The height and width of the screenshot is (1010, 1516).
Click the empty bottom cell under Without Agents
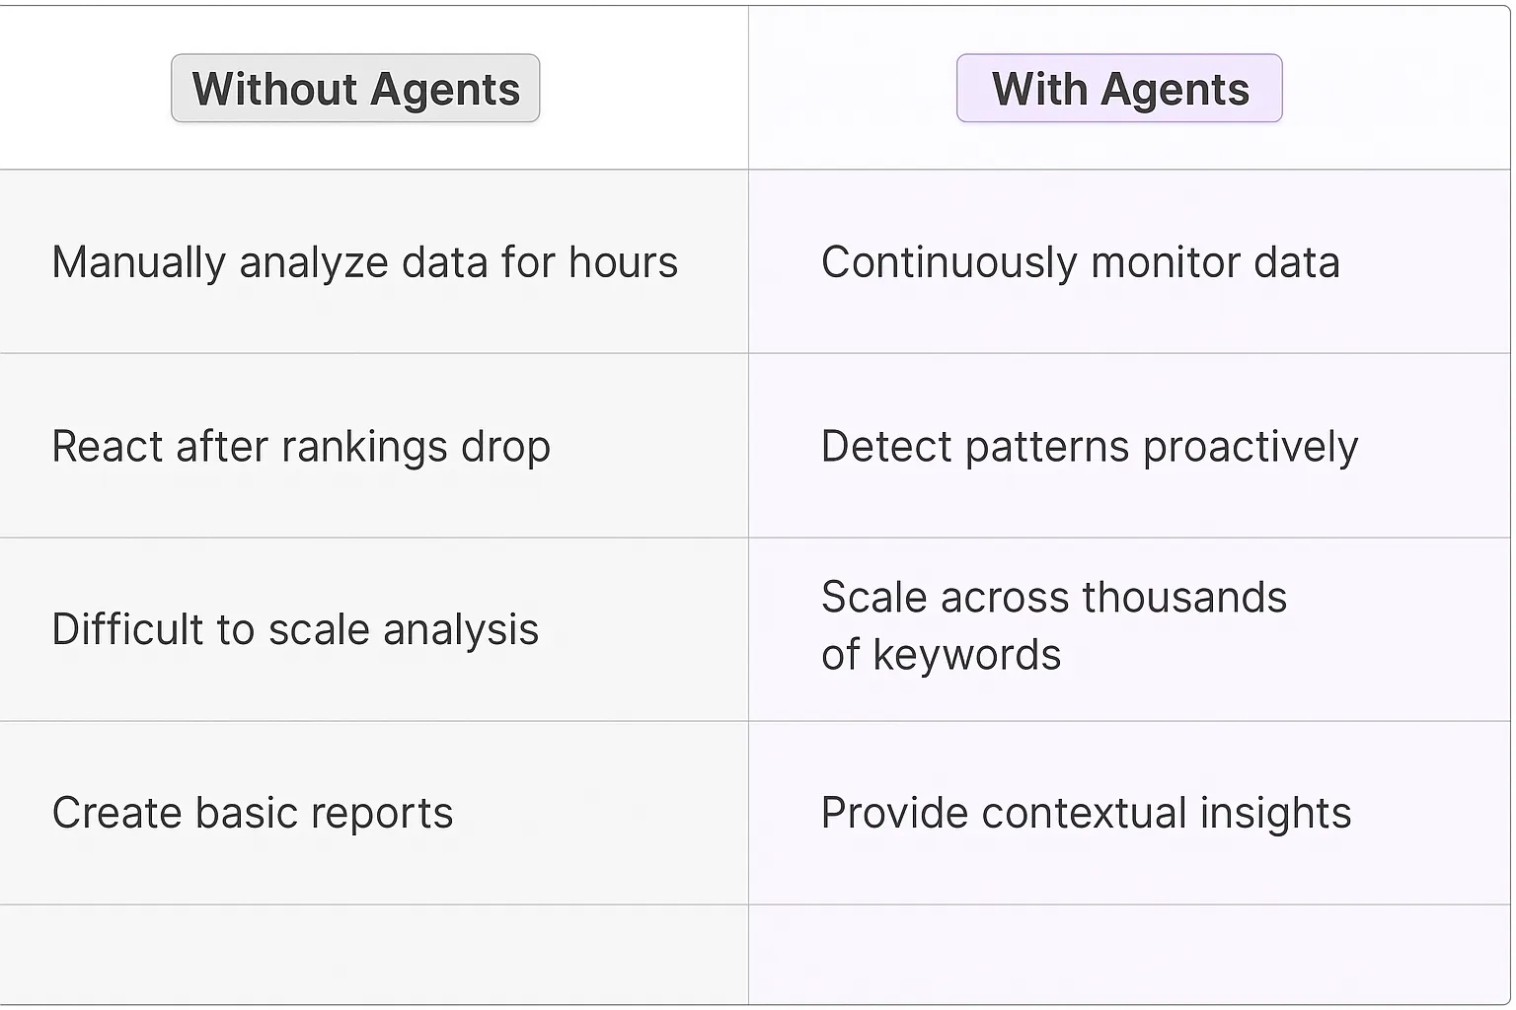point(373,954)
